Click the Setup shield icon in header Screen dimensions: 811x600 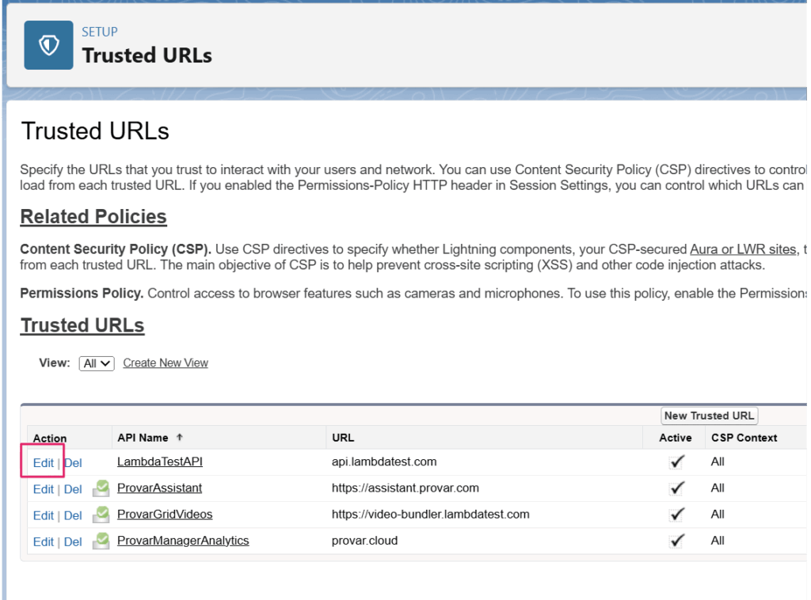48,45
